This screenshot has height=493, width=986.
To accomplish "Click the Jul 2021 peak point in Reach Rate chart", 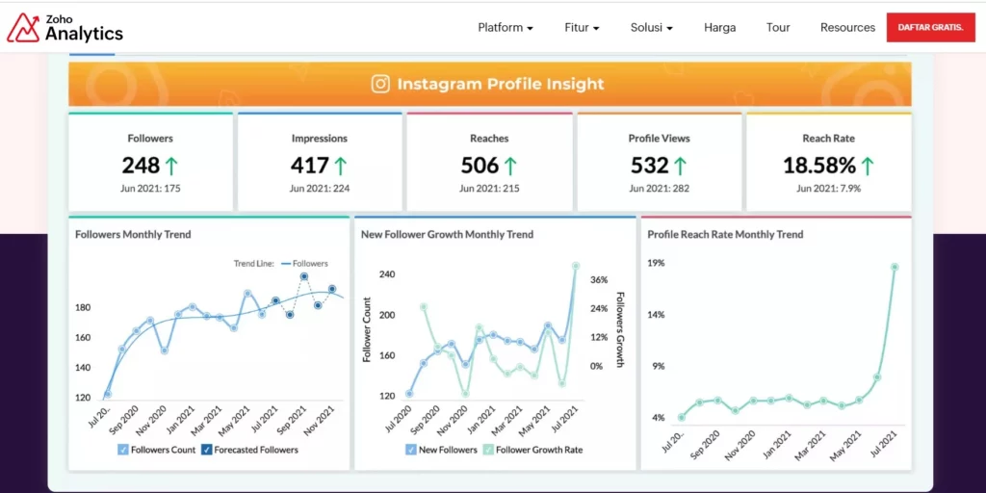I will pyautogui.click(x=895, y=268).
